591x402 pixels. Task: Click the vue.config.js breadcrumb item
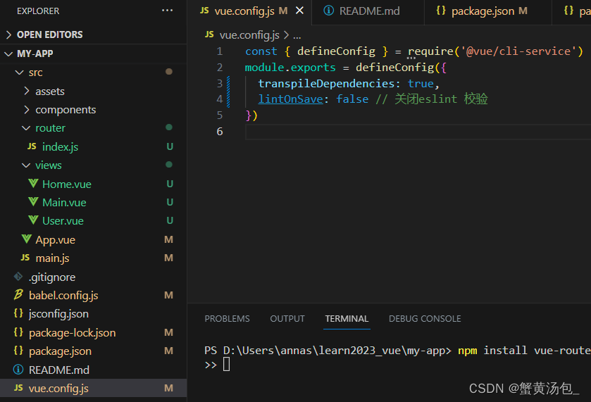coord(249,35)
